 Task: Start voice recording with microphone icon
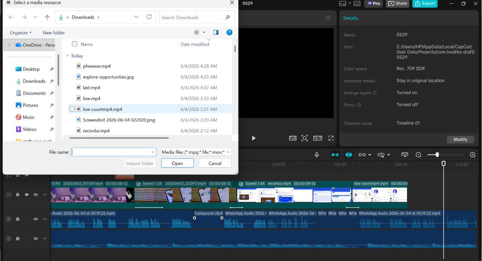click(317, 155)
